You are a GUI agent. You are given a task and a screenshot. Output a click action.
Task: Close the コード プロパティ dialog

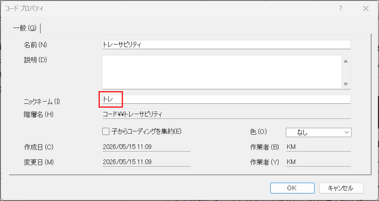coord(366,9)
